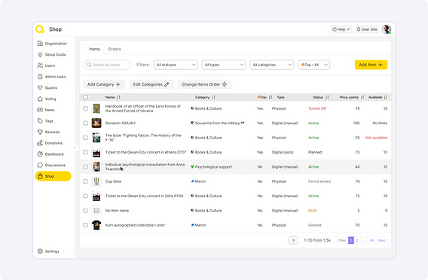Open the All categories filter dropdown
This screenshot has width=428, height=280.
pyautogui.click(x=272, y=65)
